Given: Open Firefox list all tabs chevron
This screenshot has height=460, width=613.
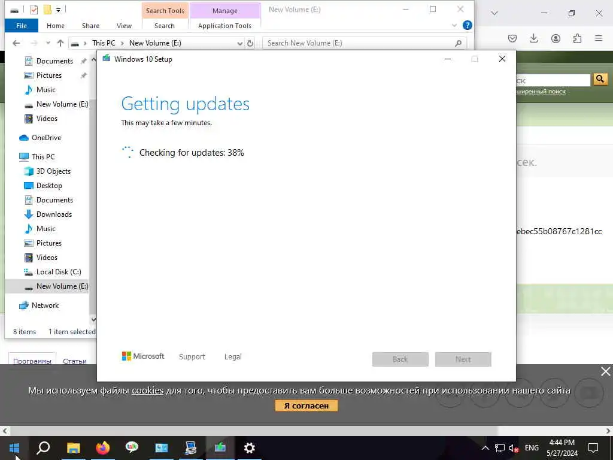Looking at the screenshot, I should (494, 13).
